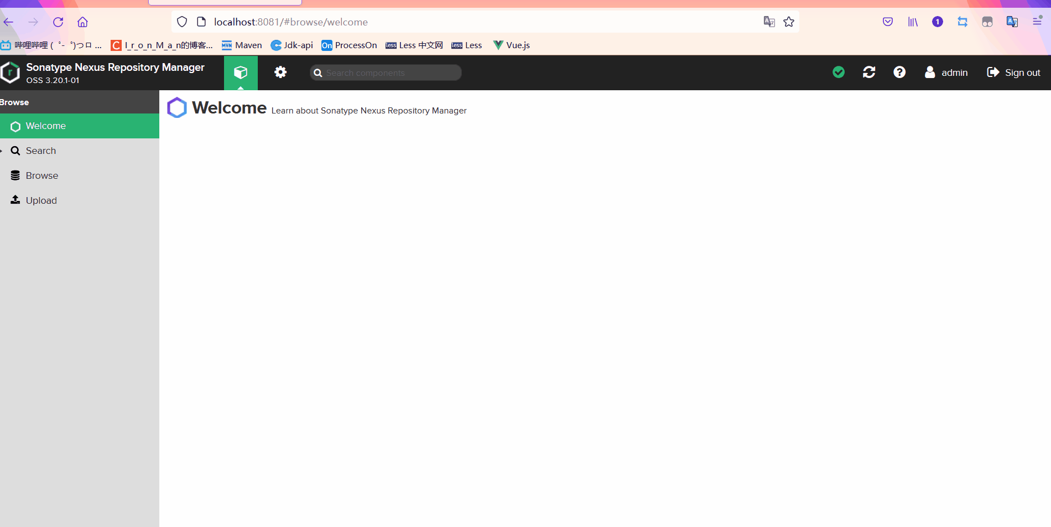Click the browser home icon
The image size is (1051, 527).
82,22
